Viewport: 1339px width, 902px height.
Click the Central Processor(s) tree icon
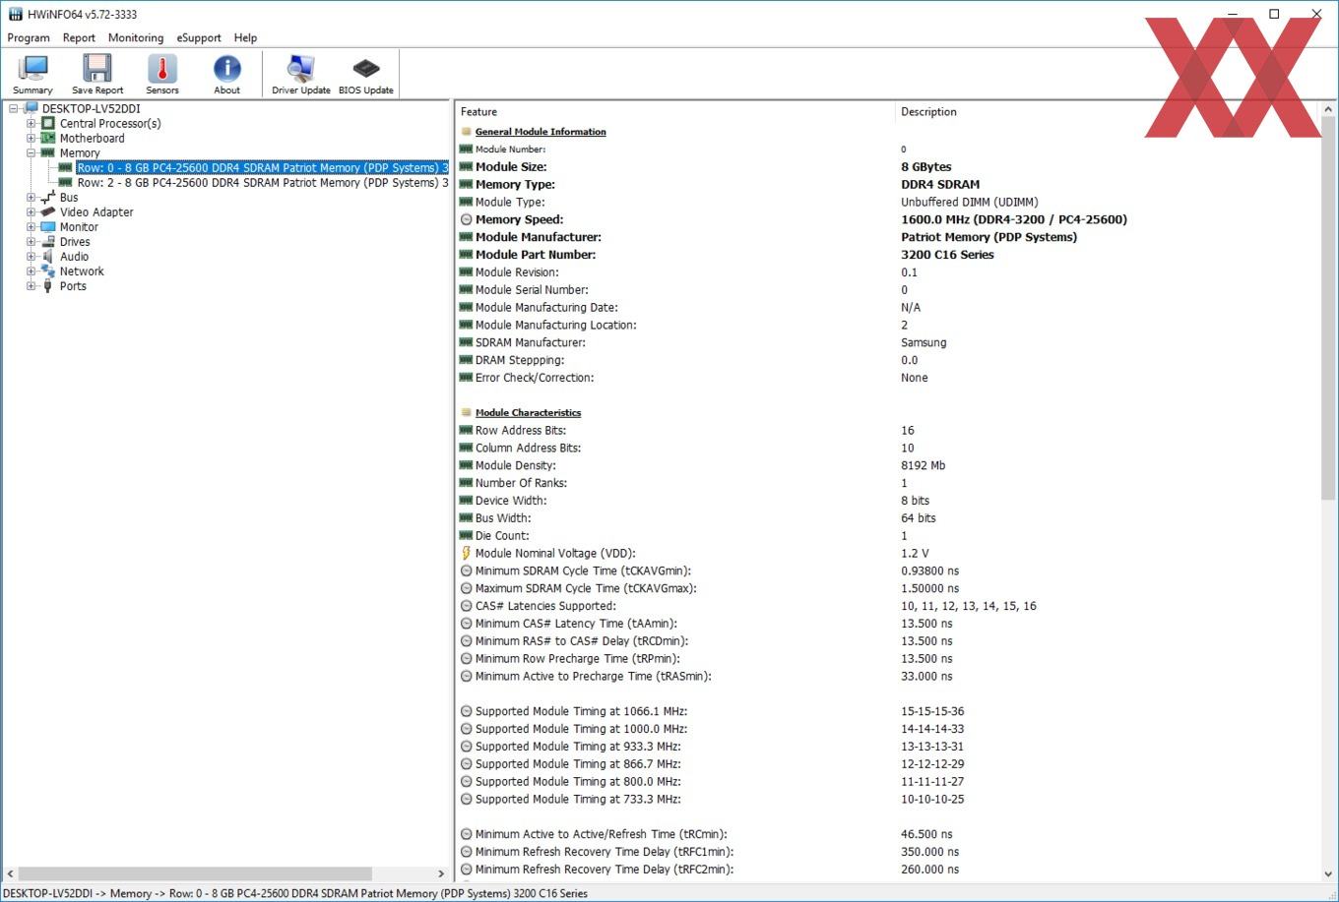(47, 123)
